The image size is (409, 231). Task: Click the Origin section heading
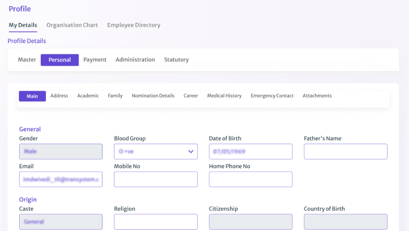27,200
